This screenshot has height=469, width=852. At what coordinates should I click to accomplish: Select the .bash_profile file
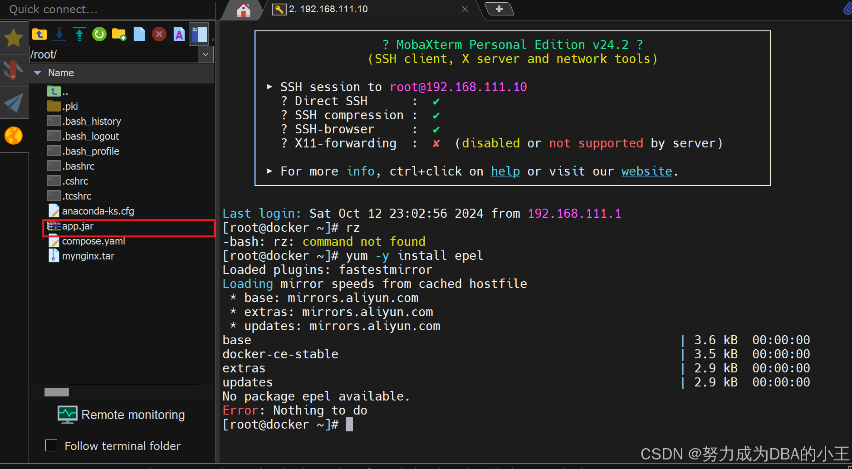pos(83,151)
